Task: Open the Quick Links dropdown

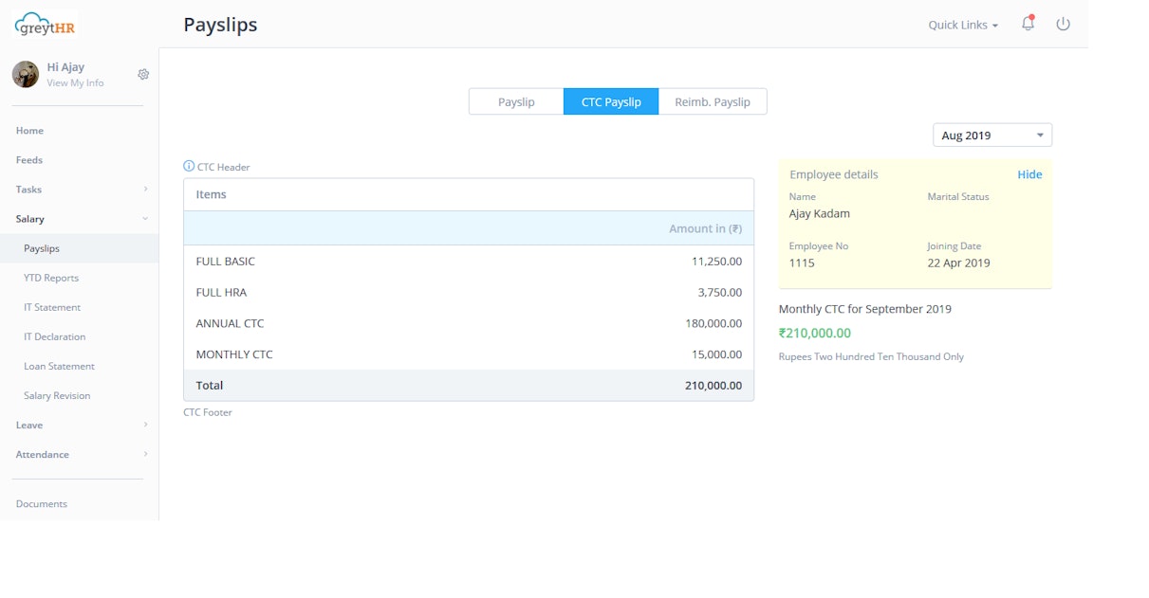Action: click(x=962, y=26)
